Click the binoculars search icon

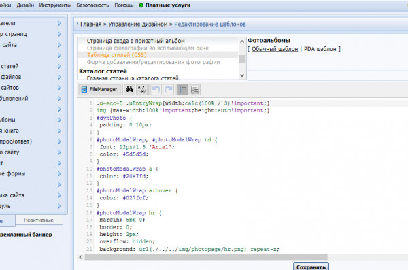(x=129, y=90)
